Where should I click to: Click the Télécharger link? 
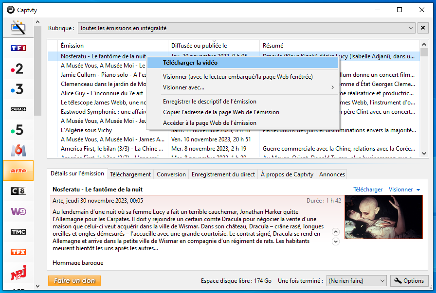[368, 190]
